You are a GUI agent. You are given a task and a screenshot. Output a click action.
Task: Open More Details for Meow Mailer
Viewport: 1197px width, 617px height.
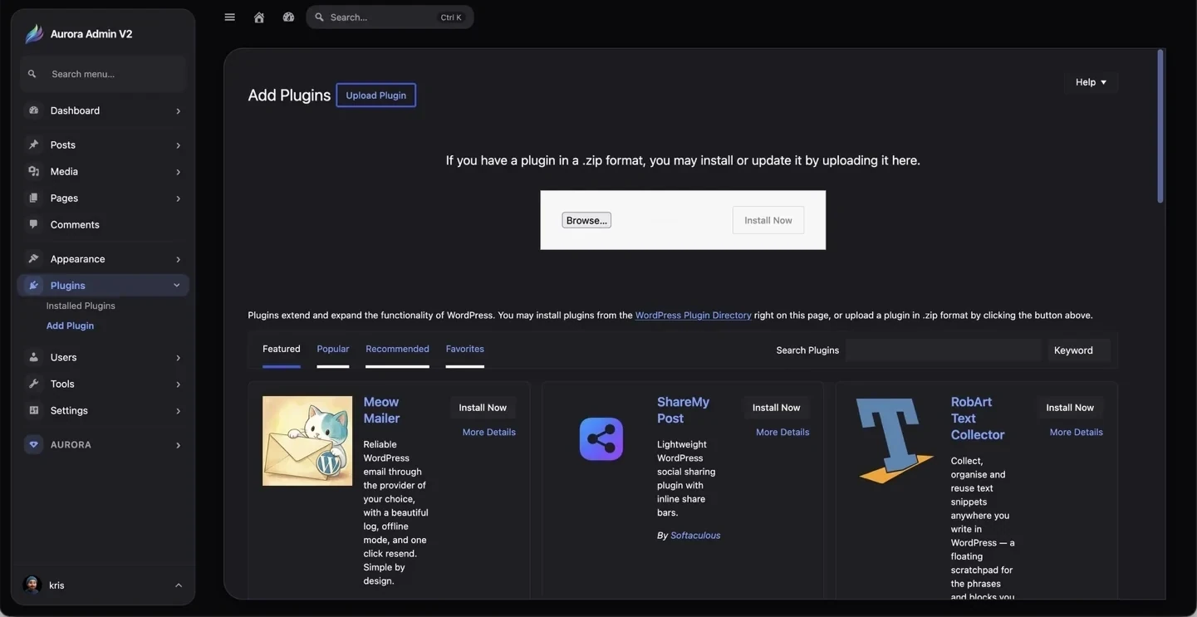489,432
